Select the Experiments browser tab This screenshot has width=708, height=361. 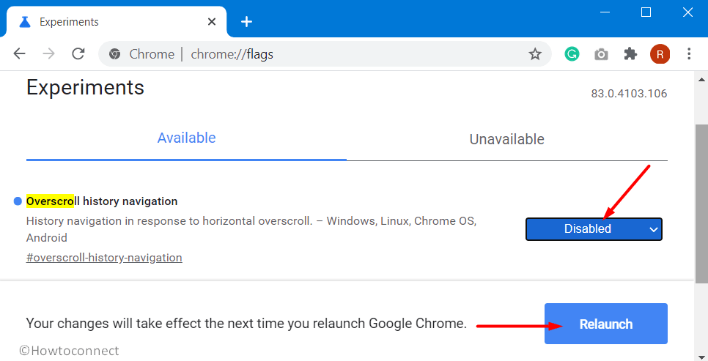pos(115,22)
